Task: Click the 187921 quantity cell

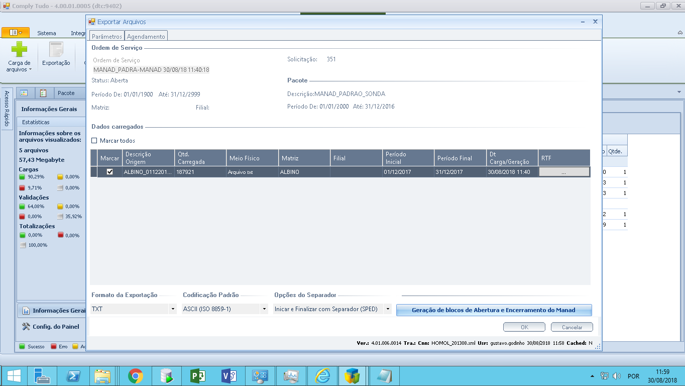Action: tap(200, 172)
